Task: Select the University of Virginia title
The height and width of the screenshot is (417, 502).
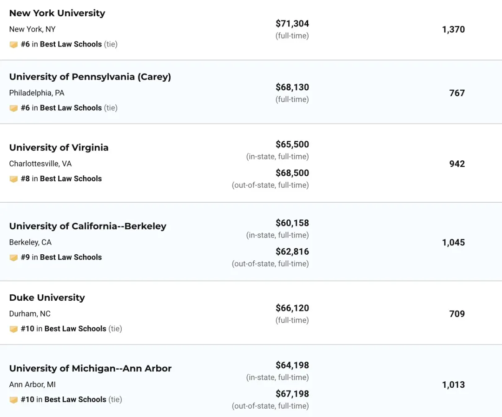Action: (59, 147)
